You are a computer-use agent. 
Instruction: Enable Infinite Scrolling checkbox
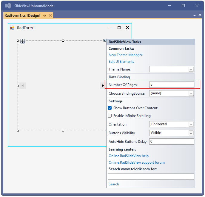[x=110, y=116]
